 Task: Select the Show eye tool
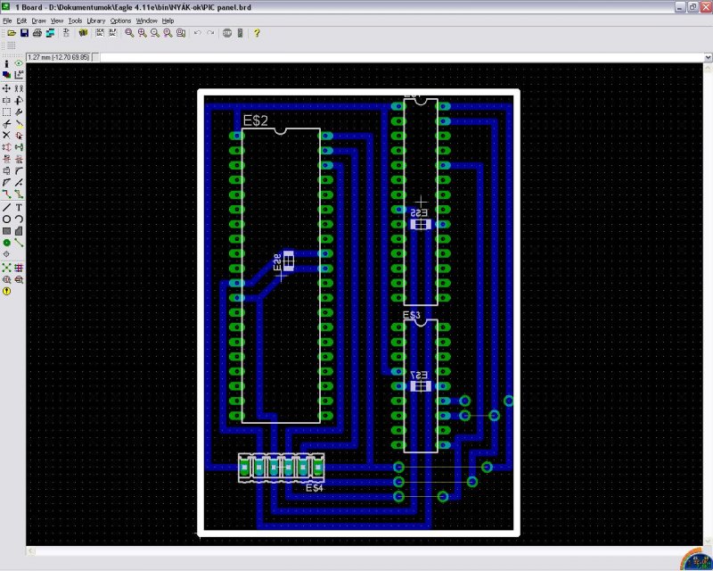click(19, 63)
